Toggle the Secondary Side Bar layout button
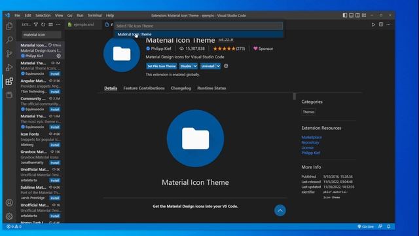This screenshot has width=419, height=236. [357, 15]
